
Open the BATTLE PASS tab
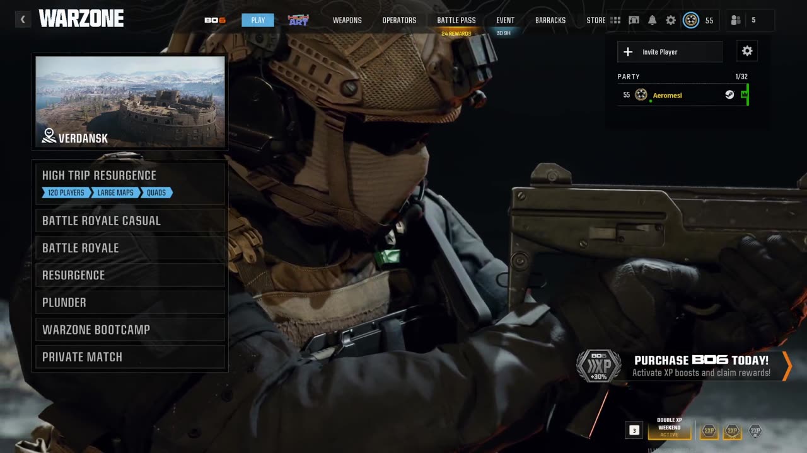pos(456,20)
